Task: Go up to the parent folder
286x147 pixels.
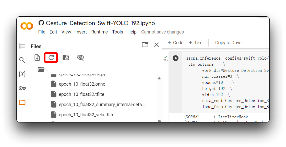Action: [x=43, y=70]
